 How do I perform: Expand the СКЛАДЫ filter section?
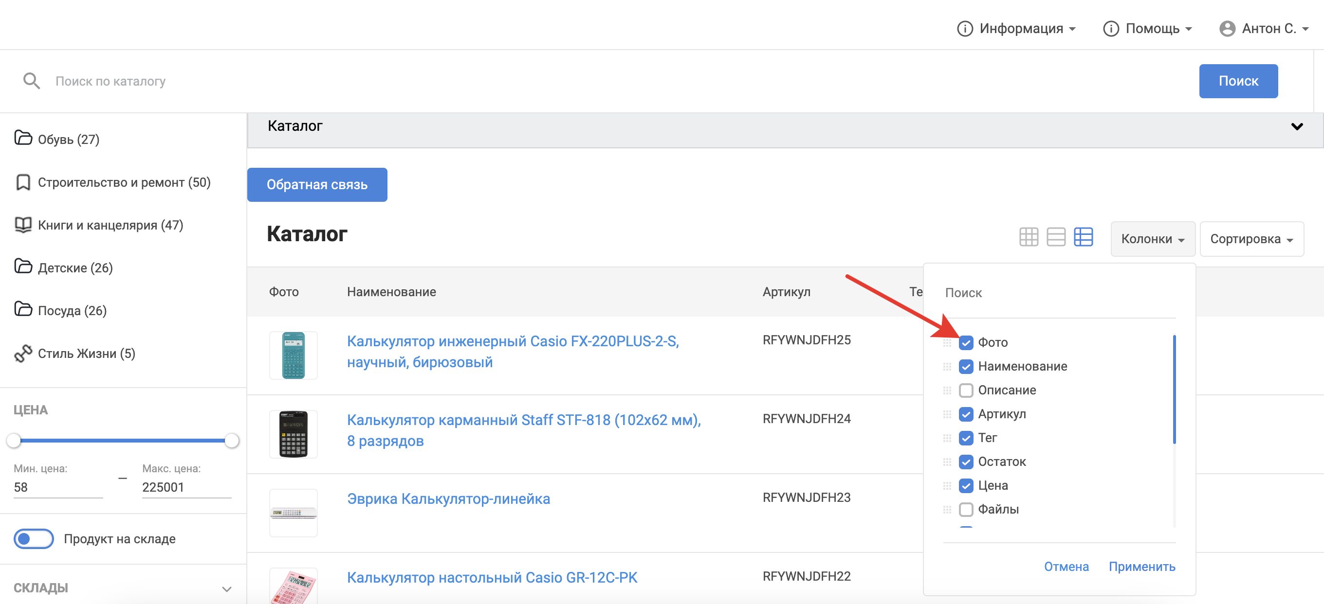pyautogui.click(x=227, y=588)
